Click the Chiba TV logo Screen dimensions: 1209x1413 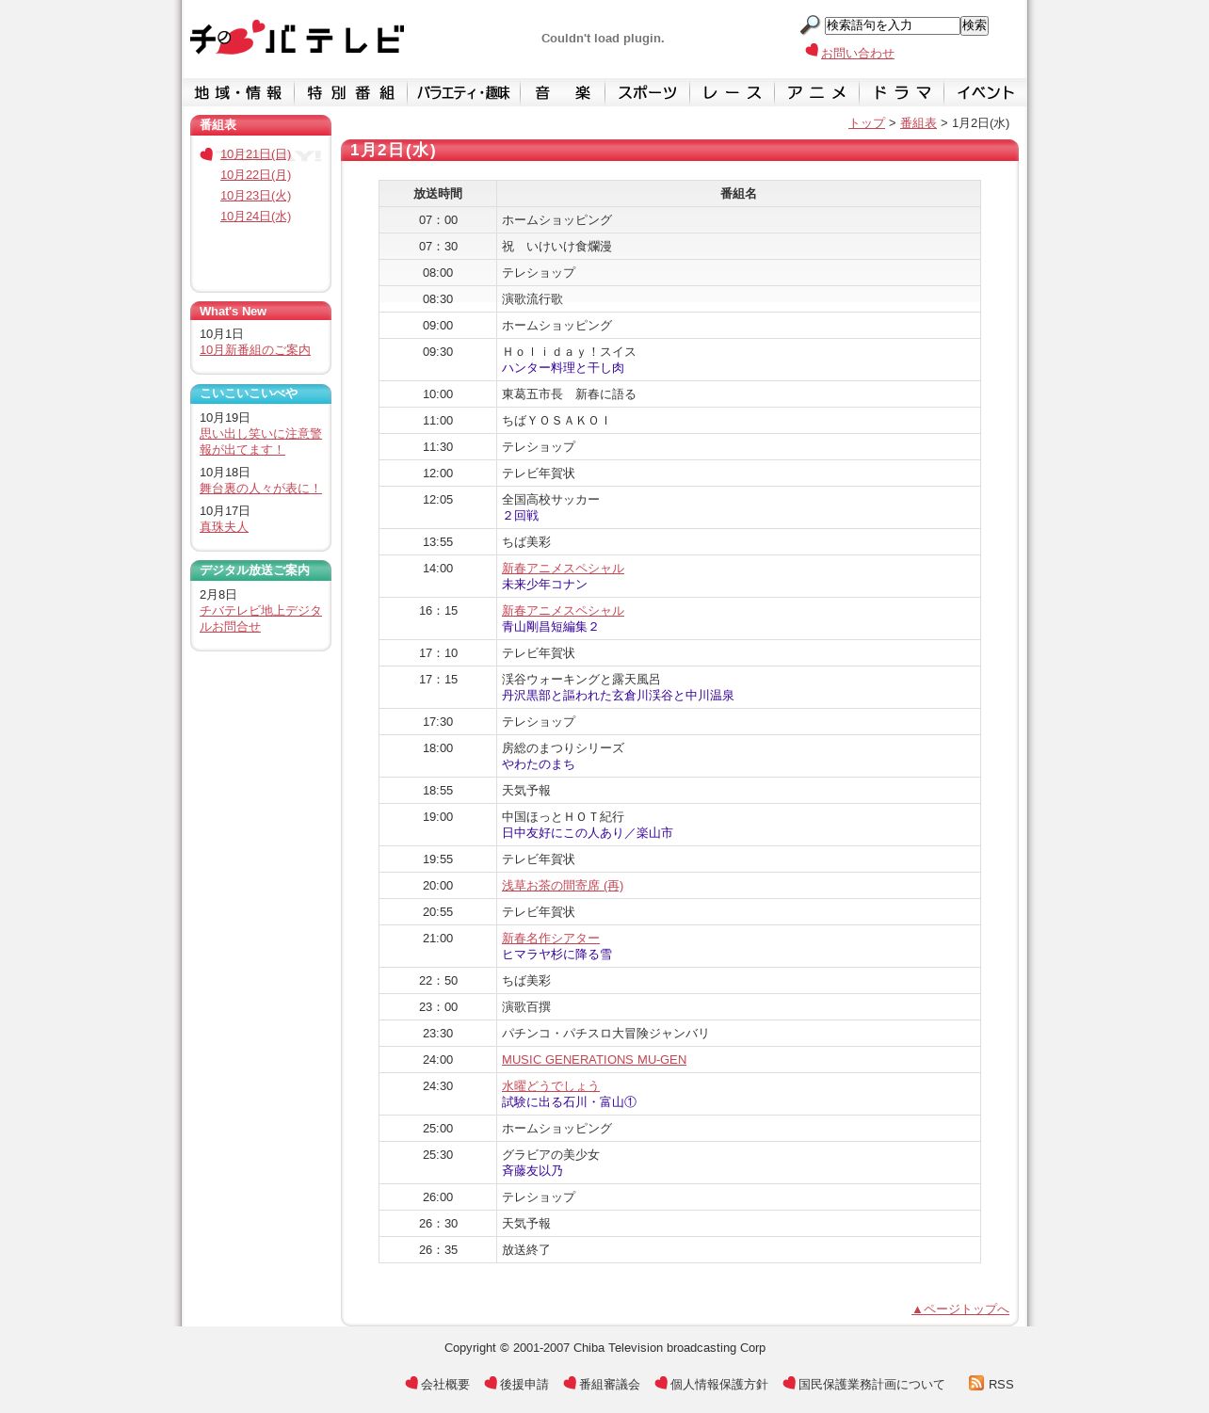coord(297,38)
